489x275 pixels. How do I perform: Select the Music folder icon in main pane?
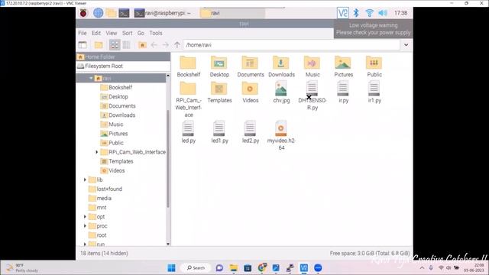click(313, 66)
